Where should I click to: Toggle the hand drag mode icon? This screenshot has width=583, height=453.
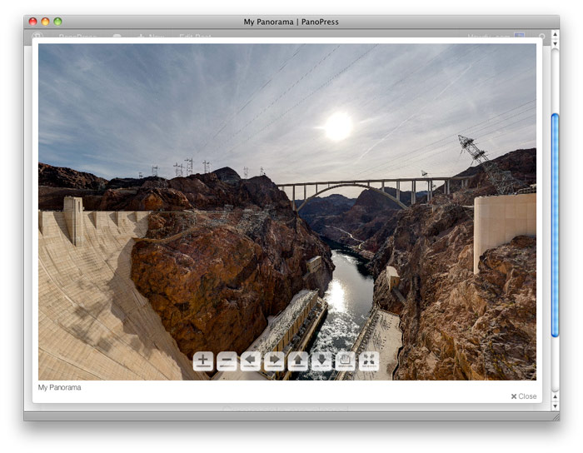(x=345, y=361)
